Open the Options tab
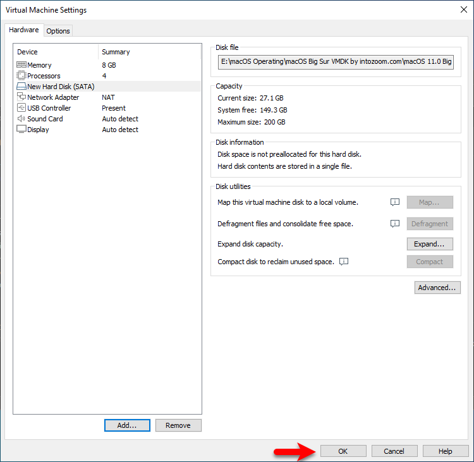The height and width of the screenshot is (462, 474). pos(58,31)
